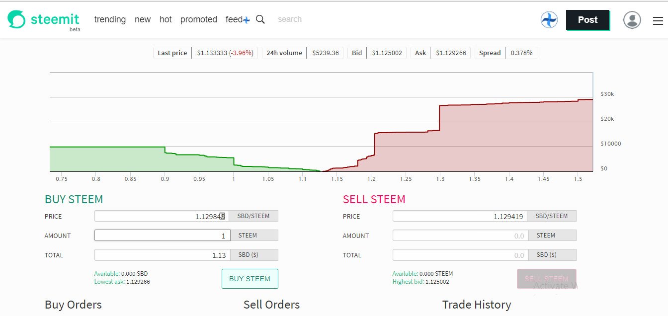Image resolution: width=668 pixels, height=316 pixels.
Task: Open the hamburger menu icon
Action: pos(658,21)
